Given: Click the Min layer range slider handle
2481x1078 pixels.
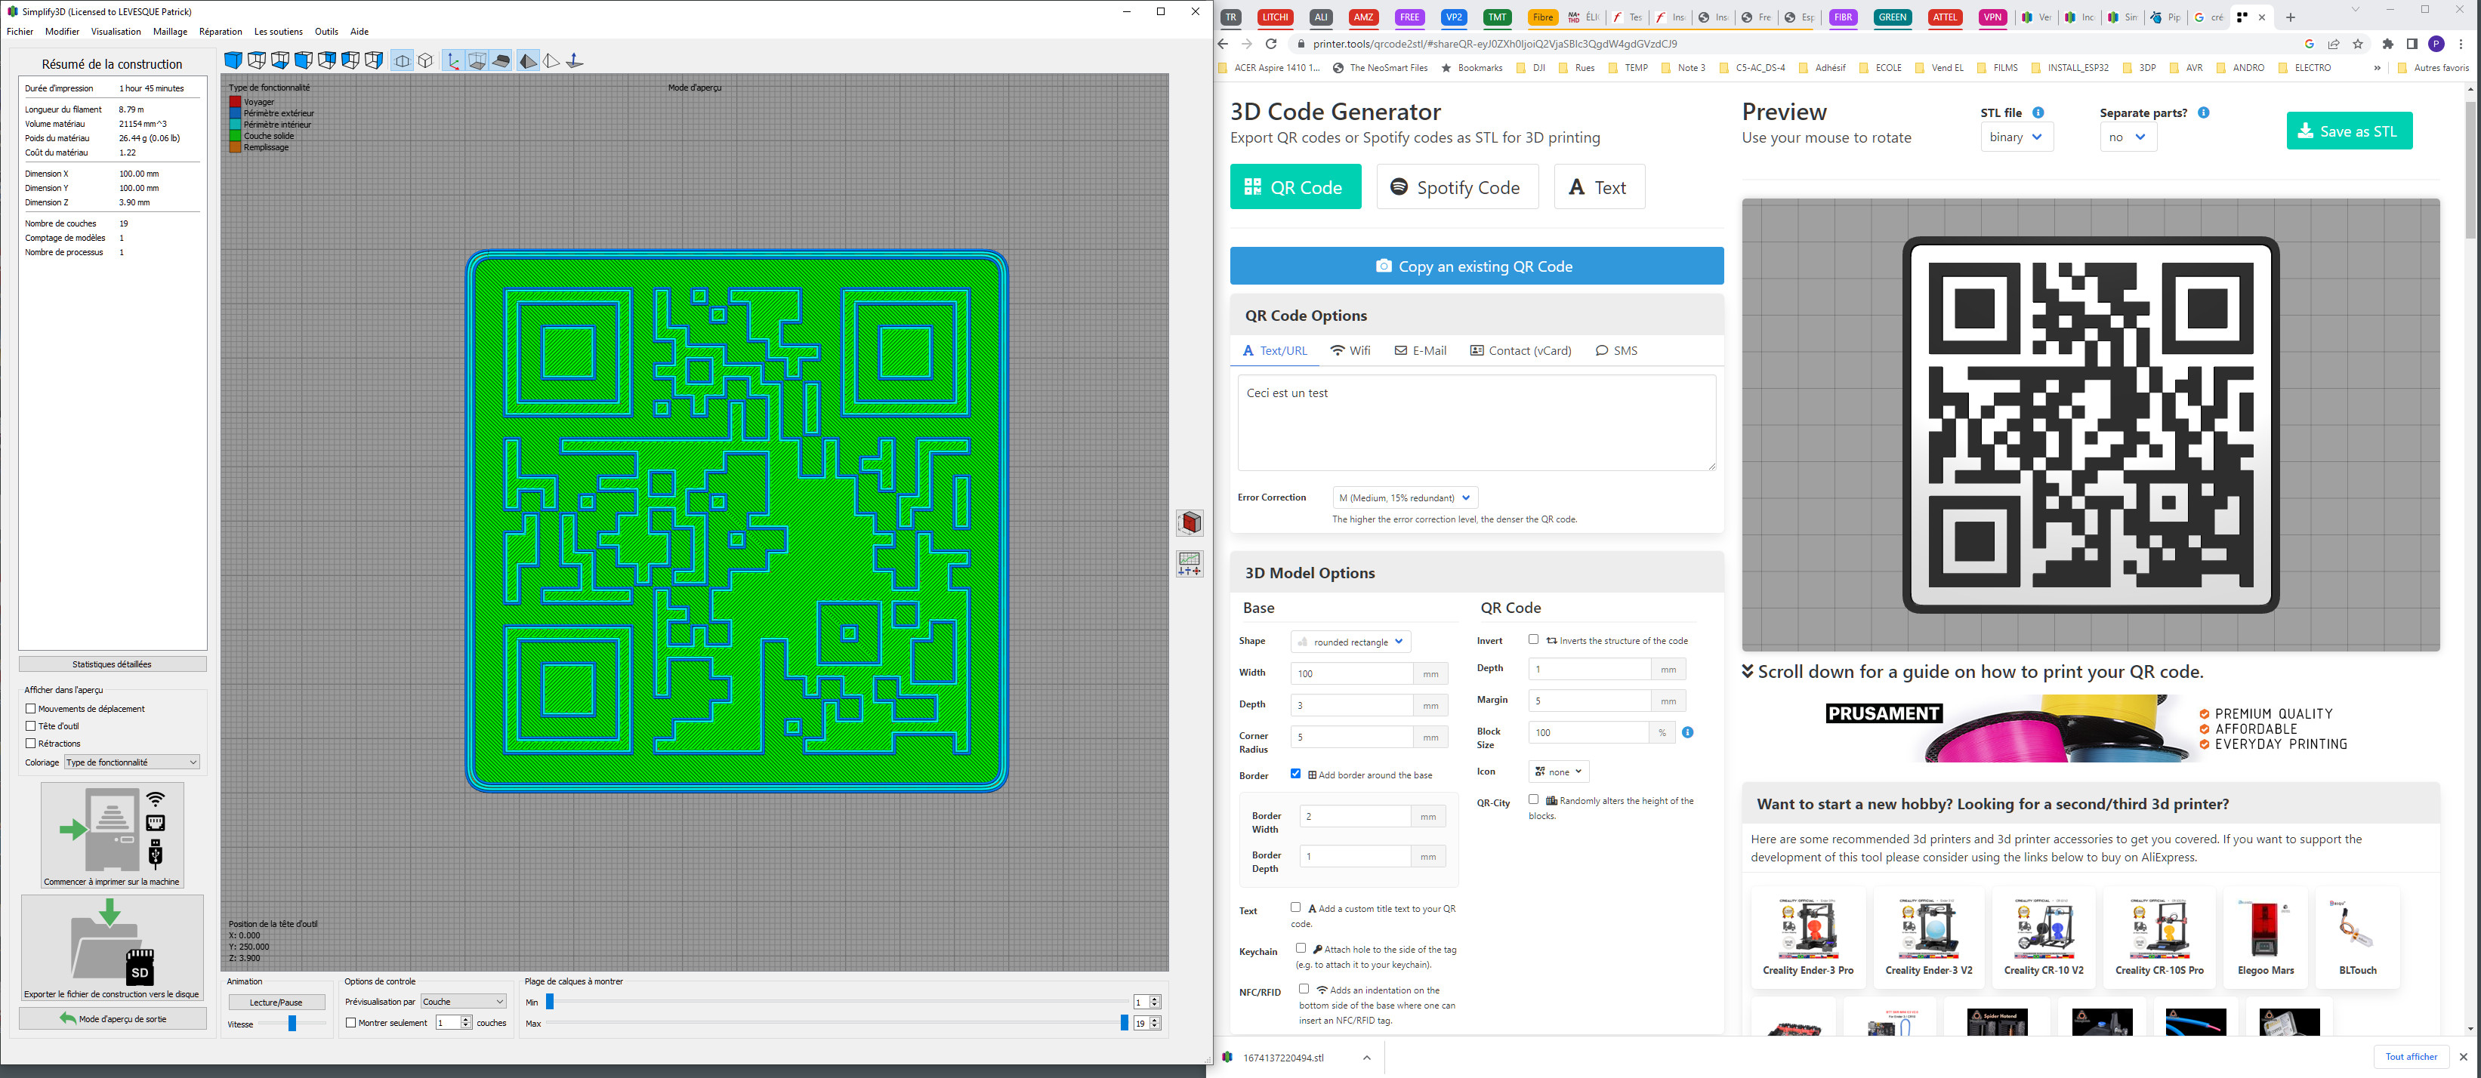Looking at the screenshot, I should point(550,1002).
